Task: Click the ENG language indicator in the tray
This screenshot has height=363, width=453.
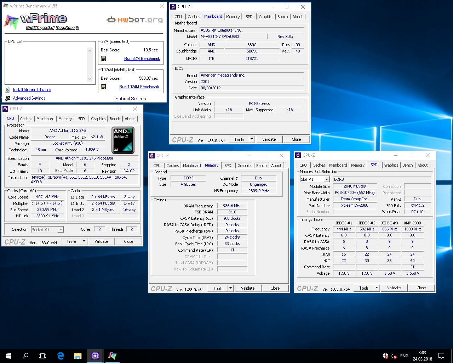Action: click(404, 356)
